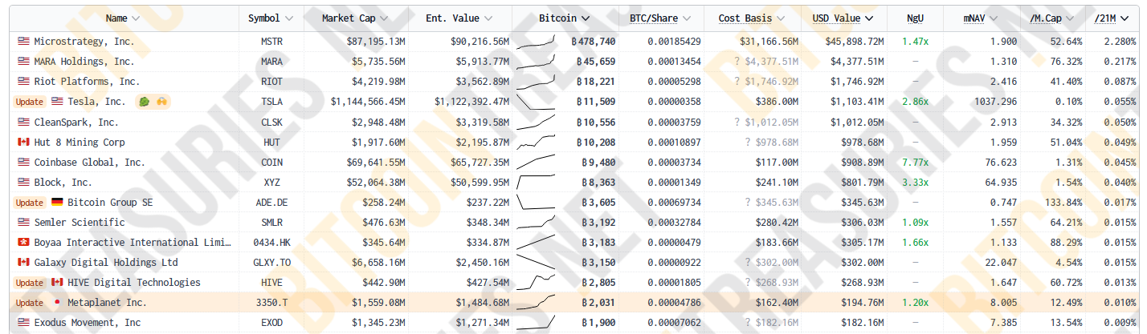Select the MSTR symbol cell
This screenshot has width=1147, height=334.
271,41
